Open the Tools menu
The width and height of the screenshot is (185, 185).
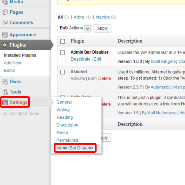(x=16, y=92)
